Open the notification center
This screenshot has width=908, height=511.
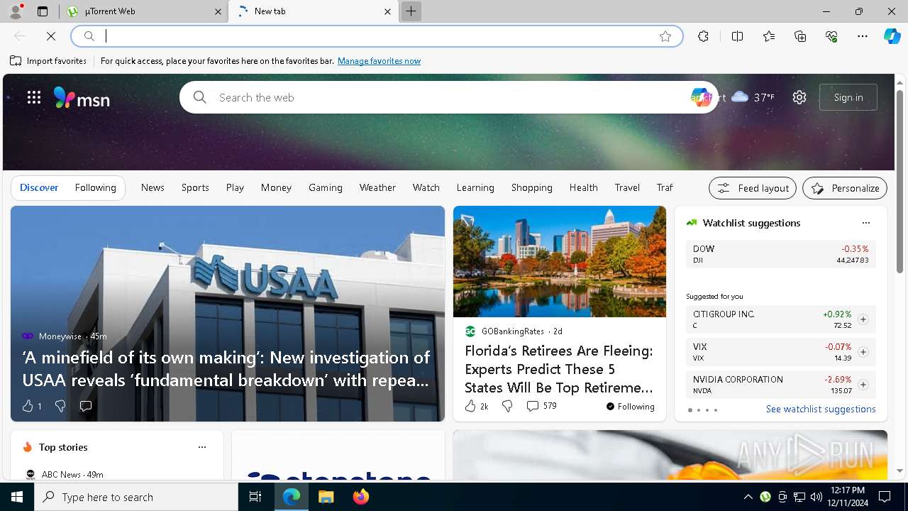[885, 497]
